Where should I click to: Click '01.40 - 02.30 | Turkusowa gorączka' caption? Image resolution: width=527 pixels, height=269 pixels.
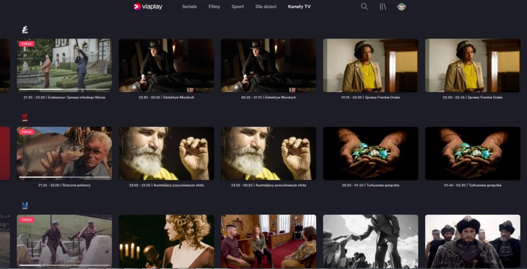[x=473, y=185]
